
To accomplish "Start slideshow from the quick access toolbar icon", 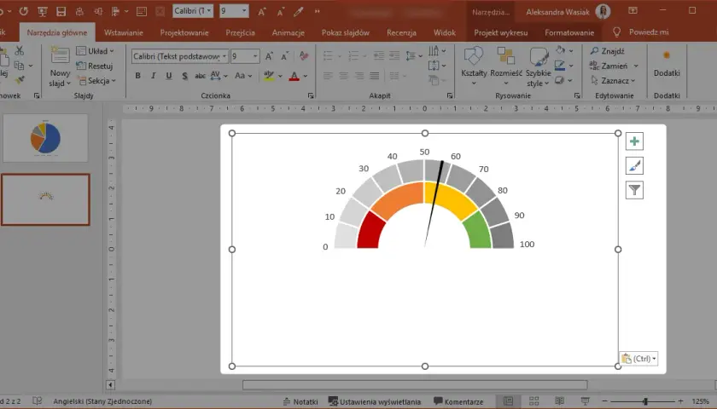I will [43, 11].
